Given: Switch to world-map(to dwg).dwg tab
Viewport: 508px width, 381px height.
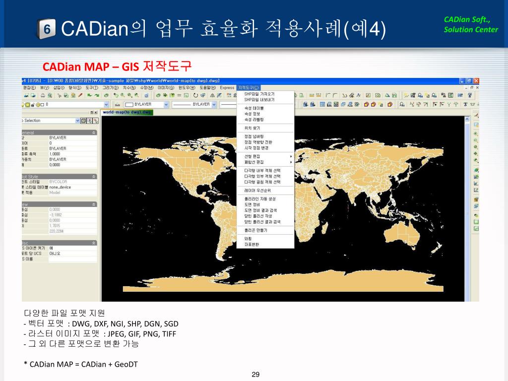Looking at the screenshot, I should (127, 113).
